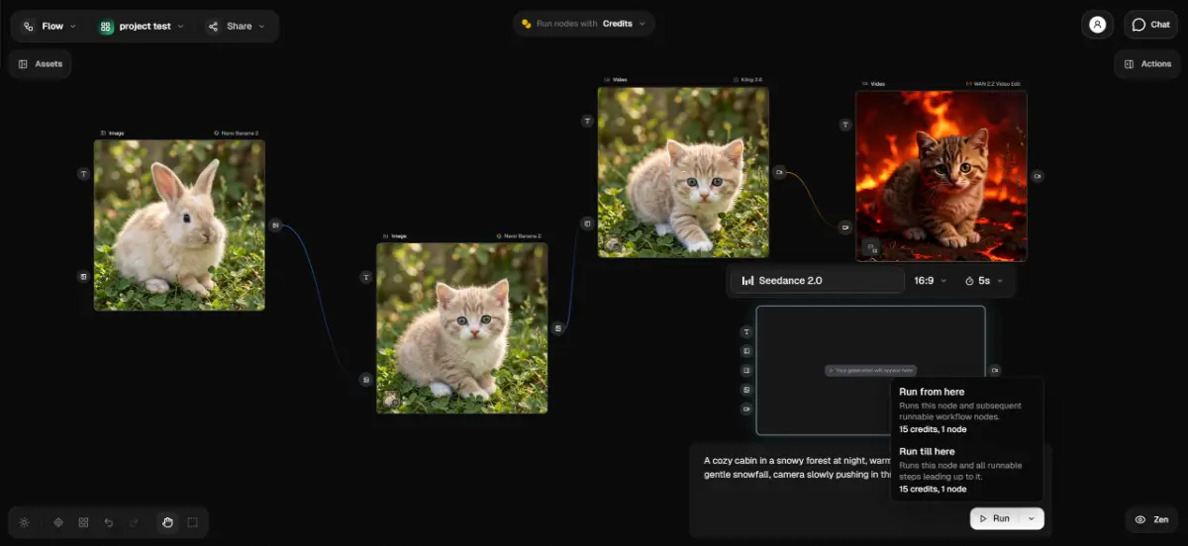
Task: Select the Kling 2.6 kitten video thumbnail
Action: click(683, 172)
